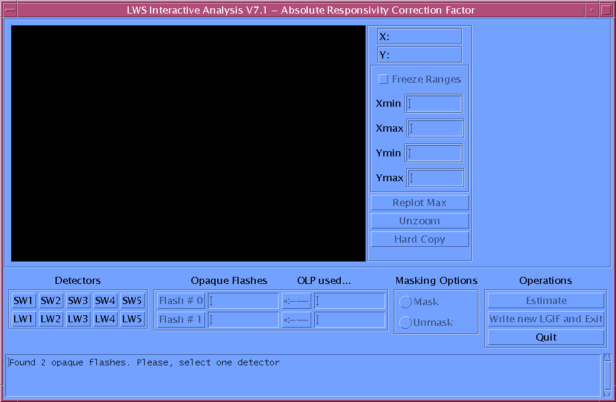Choose the SW5 detector
Image resolution: width=616 pixels, height=402 pixels.
pos(132,300)
